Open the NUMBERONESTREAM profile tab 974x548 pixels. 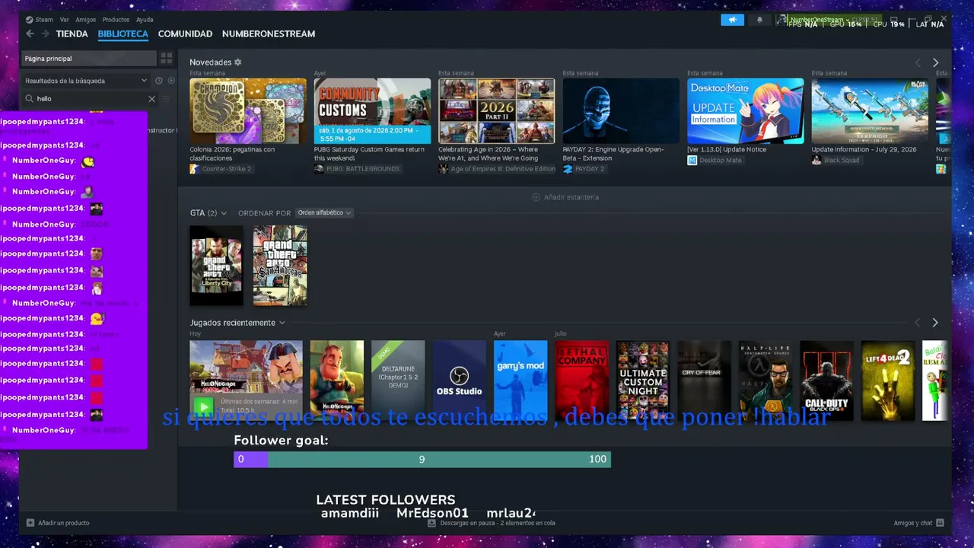pos(269,33)
